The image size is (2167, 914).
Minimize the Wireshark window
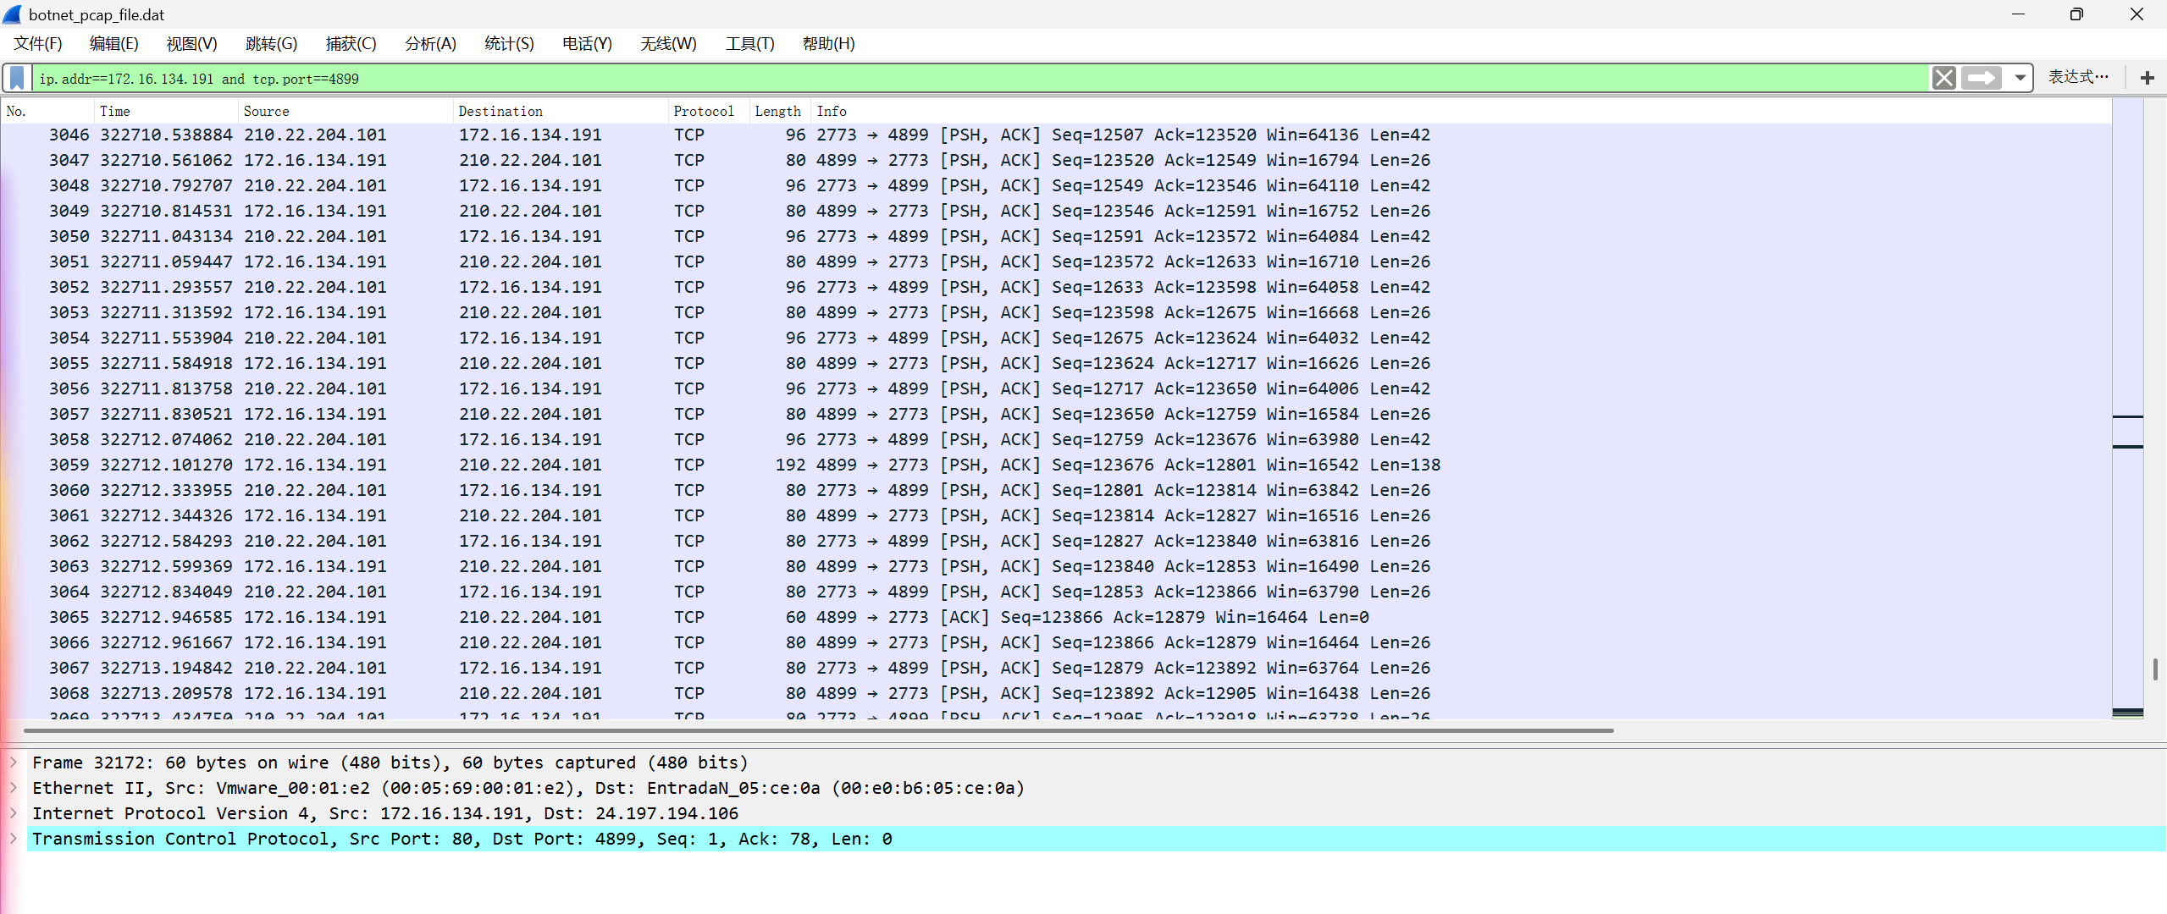(x=2018, y=14)
